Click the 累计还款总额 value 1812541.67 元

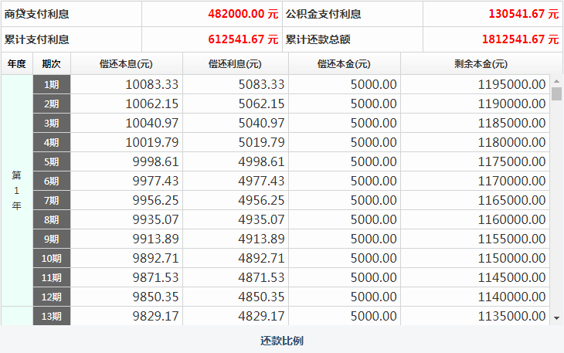coord(519,39)
